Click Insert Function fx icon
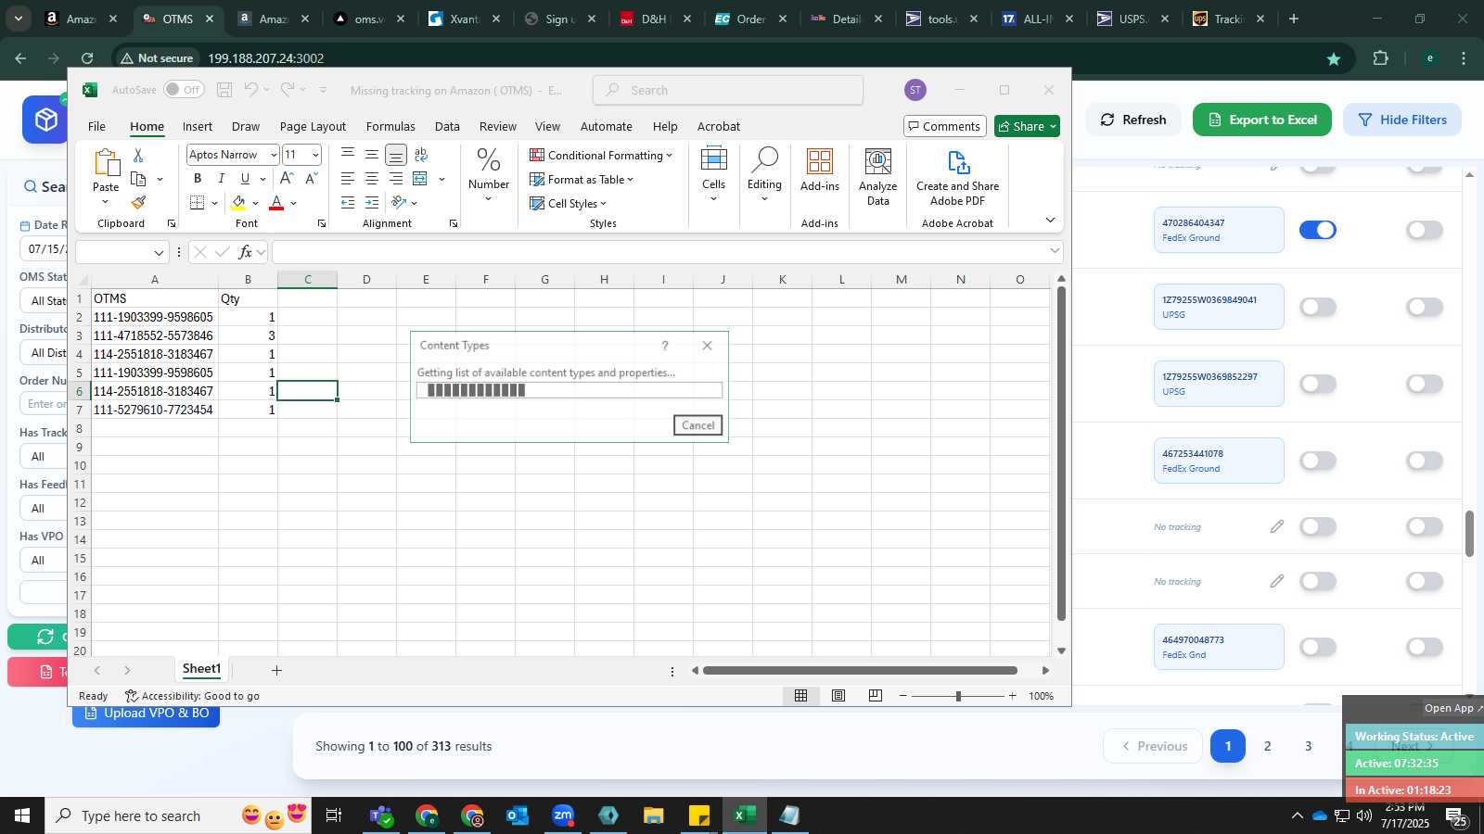The height and width of the screenshot is (834, 1484). tap(246, 252)
